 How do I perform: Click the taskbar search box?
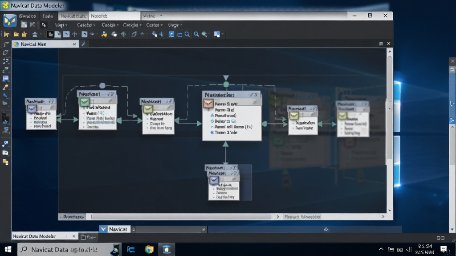coord(68,249)
